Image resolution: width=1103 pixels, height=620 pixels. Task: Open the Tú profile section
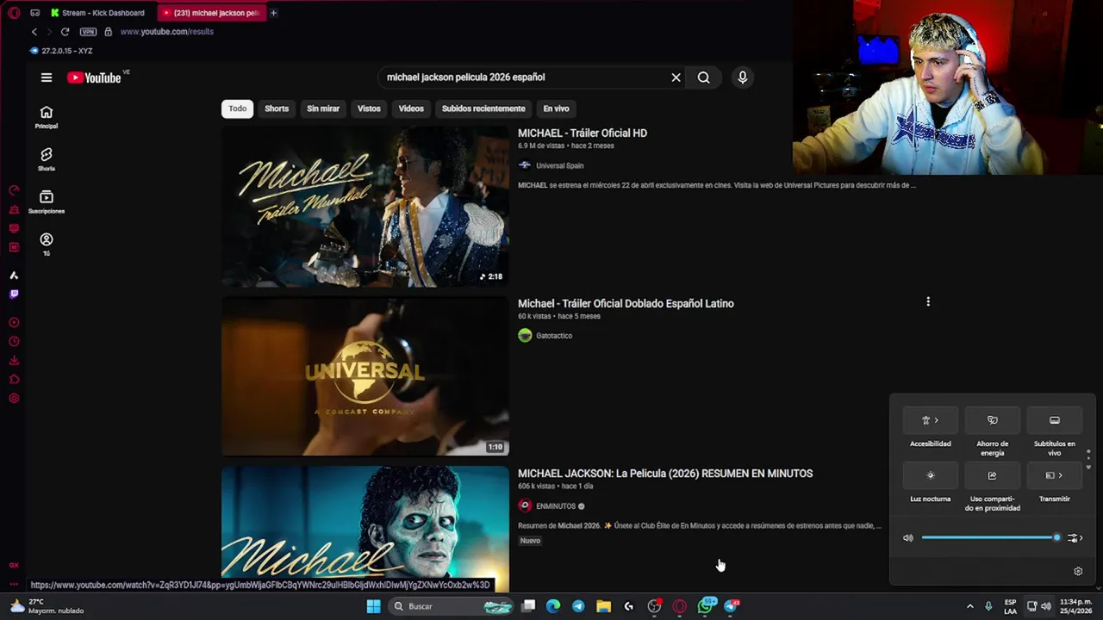(x=47, y=244)
